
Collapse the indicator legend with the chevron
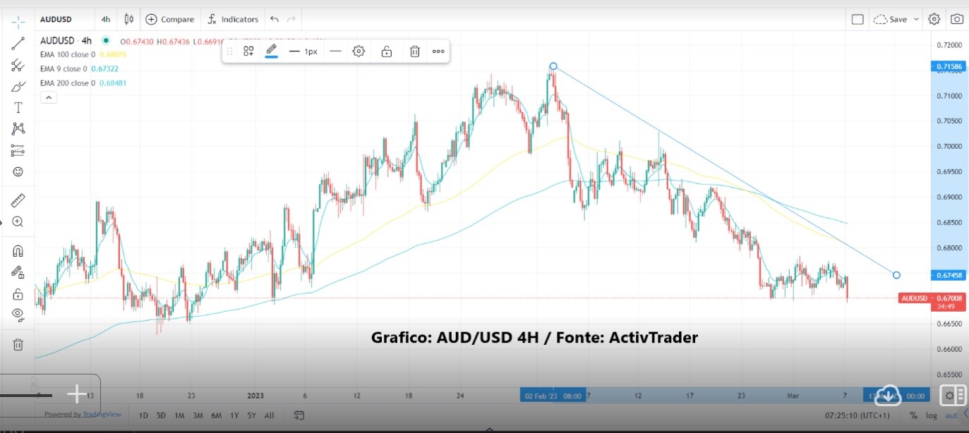point(48,97)
